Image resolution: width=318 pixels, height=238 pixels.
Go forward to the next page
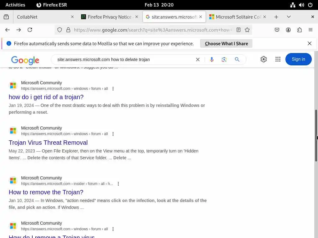[19, 30]
